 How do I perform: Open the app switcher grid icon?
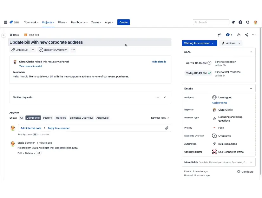(5, 22)
